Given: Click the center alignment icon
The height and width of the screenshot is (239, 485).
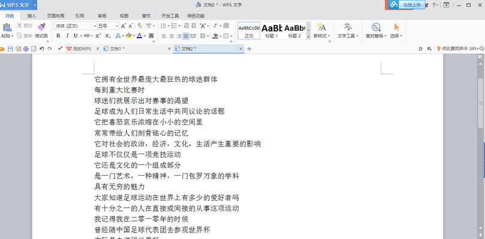Looking at the screenshot, I should (x=171, y=36).
